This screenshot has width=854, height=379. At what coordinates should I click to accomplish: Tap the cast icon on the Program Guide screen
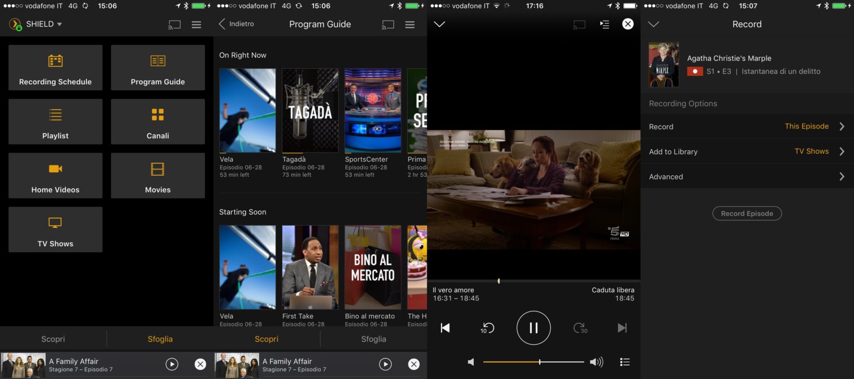pos(388,24)
